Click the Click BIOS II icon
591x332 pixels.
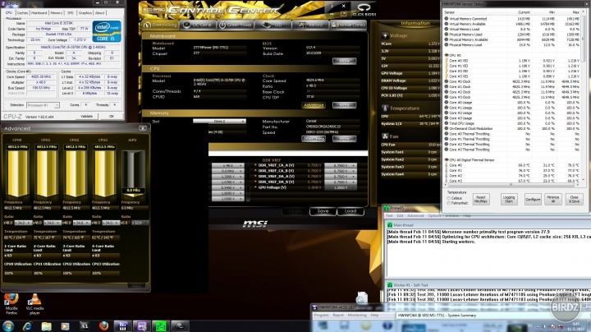tap(364, 10)
